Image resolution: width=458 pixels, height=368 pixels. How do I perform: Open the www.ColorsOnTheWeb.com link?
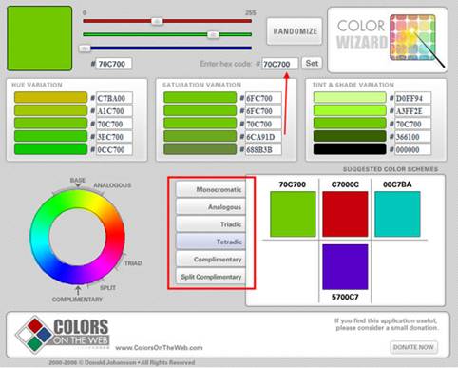click(159, 348)
